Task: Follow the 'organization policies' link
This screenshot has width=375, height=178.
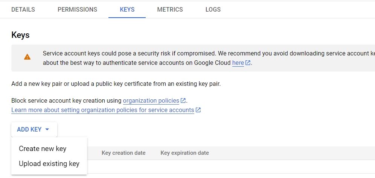Action: click(151, 100)
